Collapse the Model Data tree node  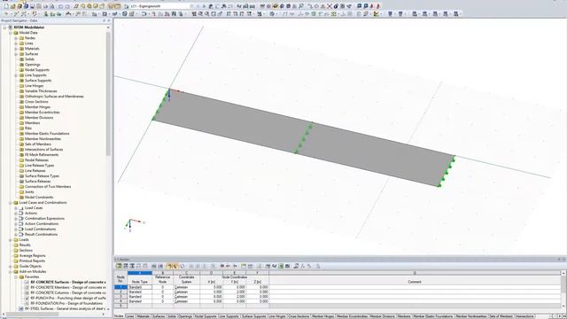[x=11, y=33]
